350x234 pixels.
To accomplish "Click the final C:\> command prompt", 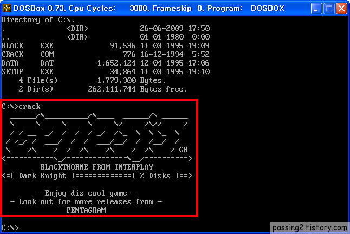I will click(x=10, y=227).
